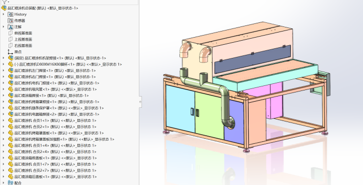Image resolution: width=363 pixels, height=185 pixels.
Task: Click the 合页1<1> part icon
Action: (10, 120)
